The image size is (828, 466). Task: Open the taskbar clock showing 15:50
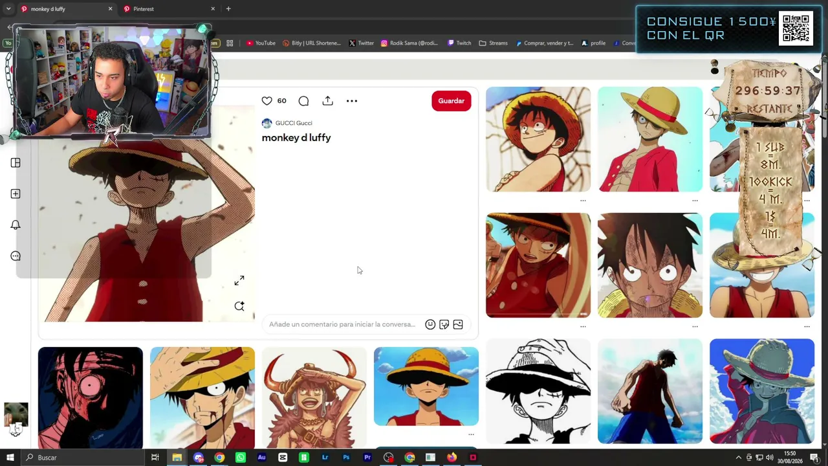790,458
